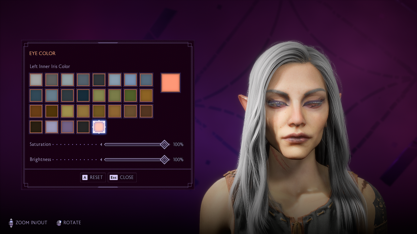Choose the dark chocolate swatch ending the third row
The image size is (417, 234).
(146, 111)
